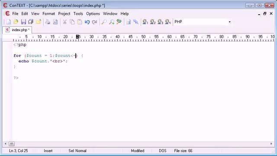
Task: Open the Project menu
Action: 64,13
